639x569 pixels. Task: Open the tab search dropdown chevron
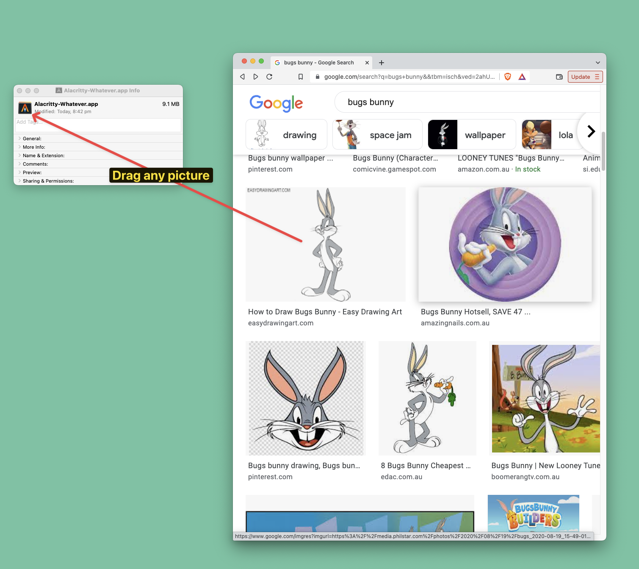point(598,63)
